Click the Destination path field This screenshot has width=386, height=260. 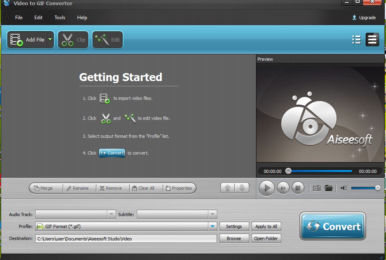(x=126, y=238)
